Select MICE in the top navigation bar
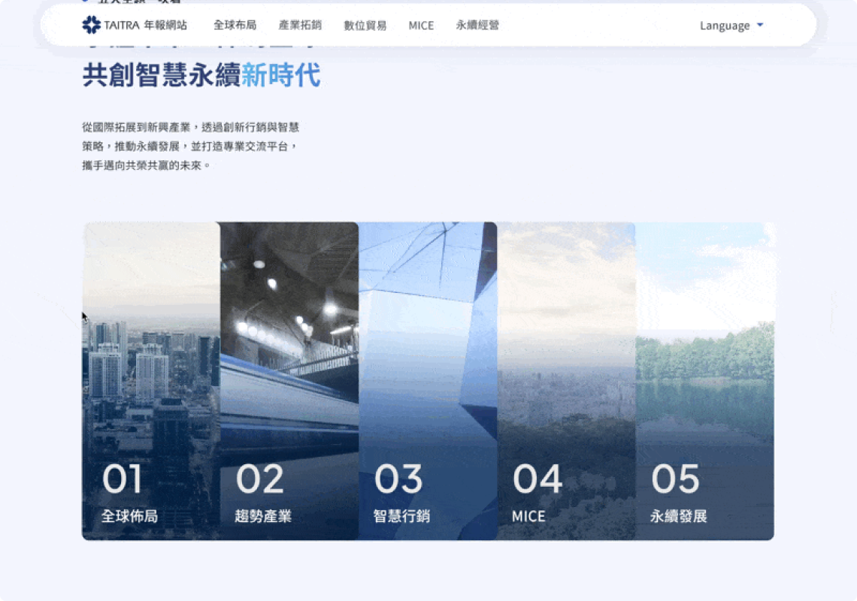 tap(421, 25)
